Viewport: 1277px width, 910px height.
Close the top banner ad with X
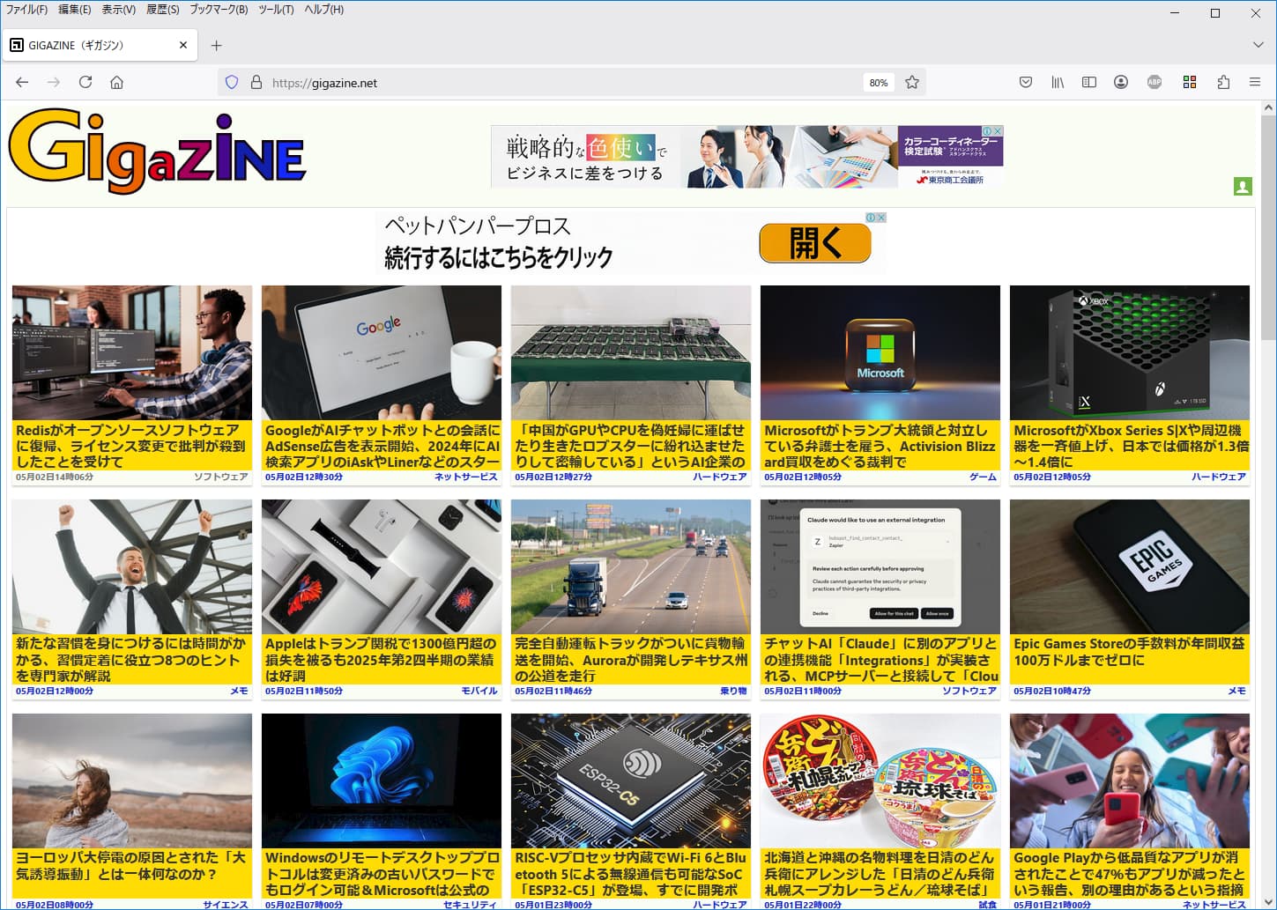click(x=998, y=130)
